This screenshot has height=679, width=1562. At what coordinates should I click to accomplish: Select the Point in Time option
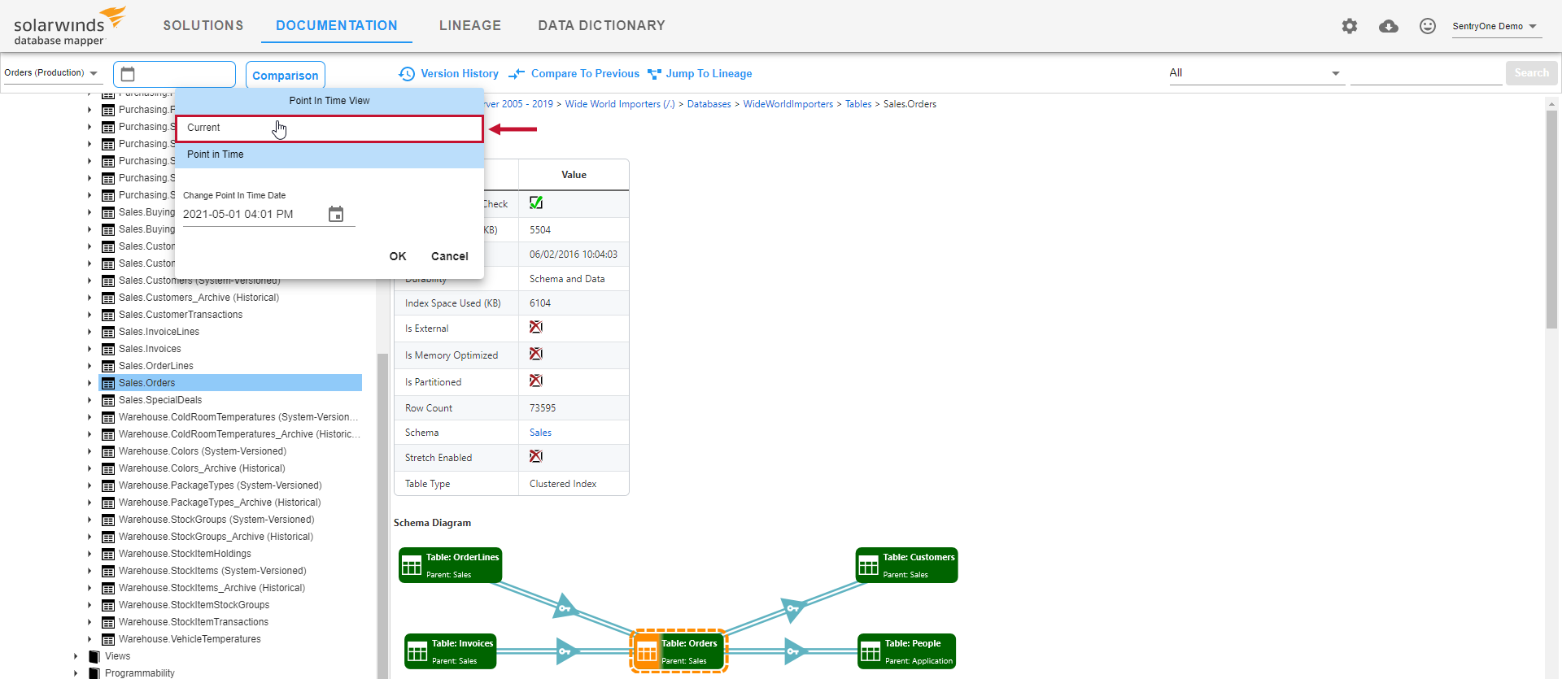pos(329,155)
